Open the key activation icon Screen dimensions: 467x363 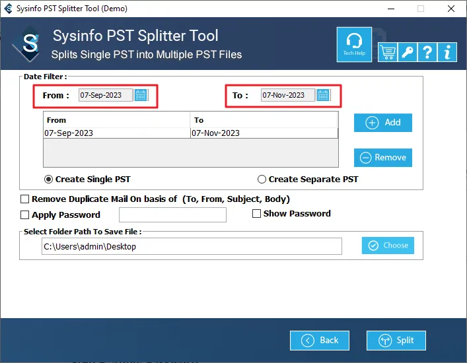408,52
